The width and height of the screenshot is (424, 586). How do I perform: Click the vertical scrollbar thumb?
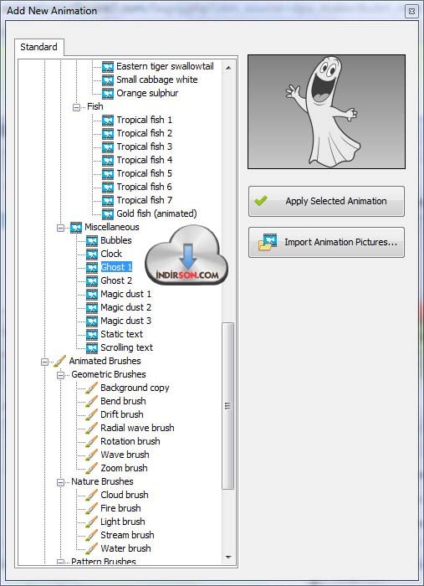click(x=228, y=406)
